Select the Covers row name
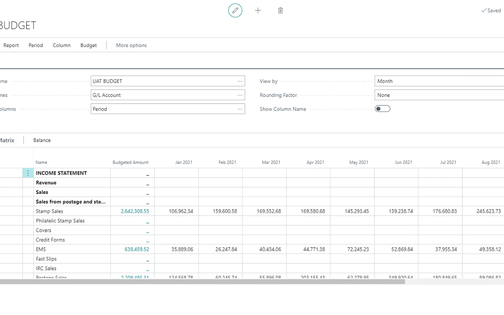The image size is (504, 315). point(43,230)
